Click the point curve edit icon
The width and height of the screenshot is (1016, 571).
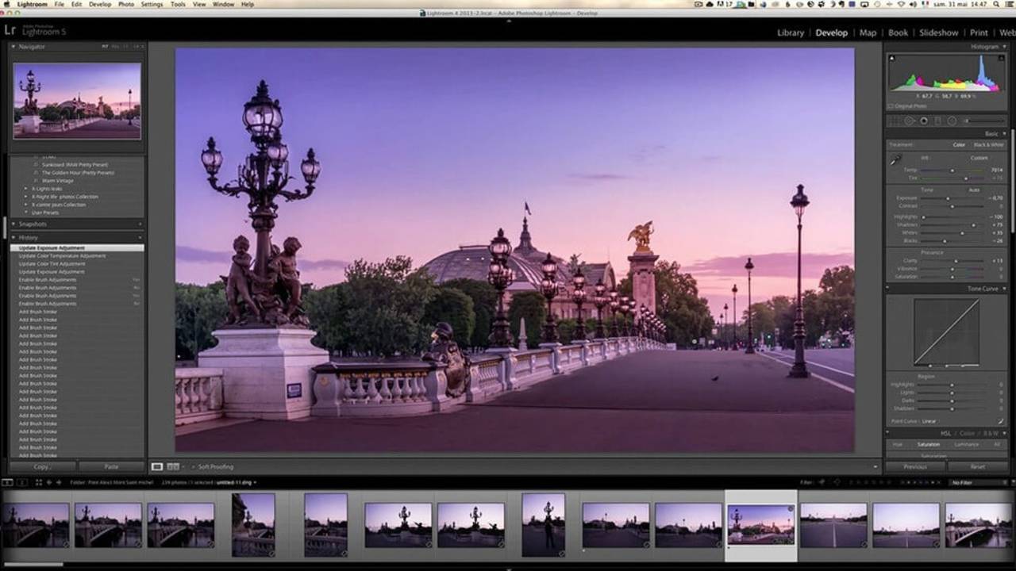coord(1002,420)
